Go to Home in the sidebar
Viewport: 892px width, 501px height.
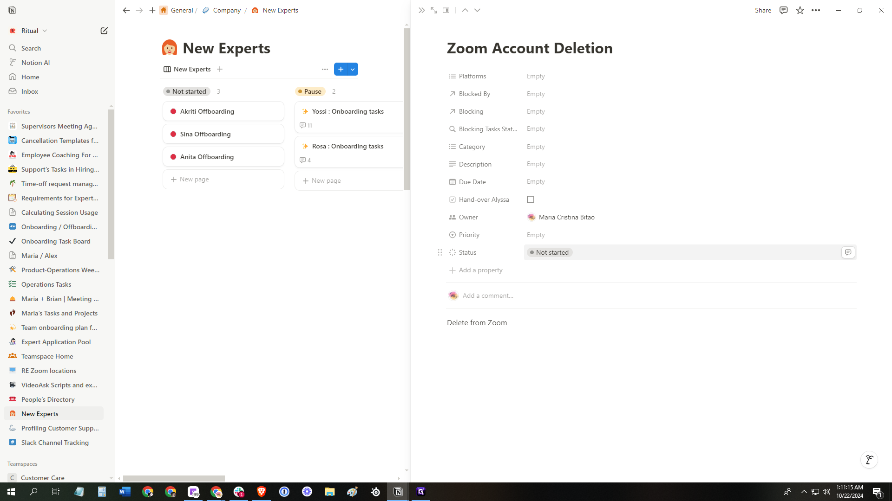(53, 77)
